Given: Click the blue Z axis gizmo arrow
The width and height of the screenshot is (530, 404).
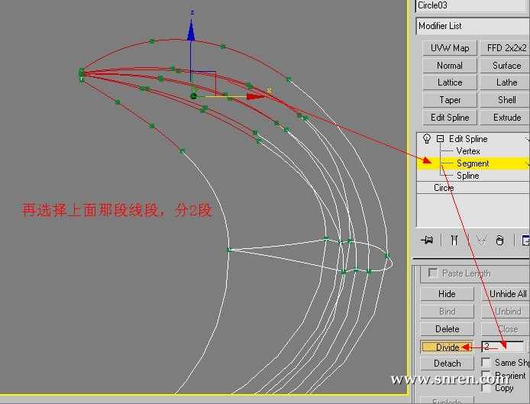Looking at the screenshot, I should [191, 30].
